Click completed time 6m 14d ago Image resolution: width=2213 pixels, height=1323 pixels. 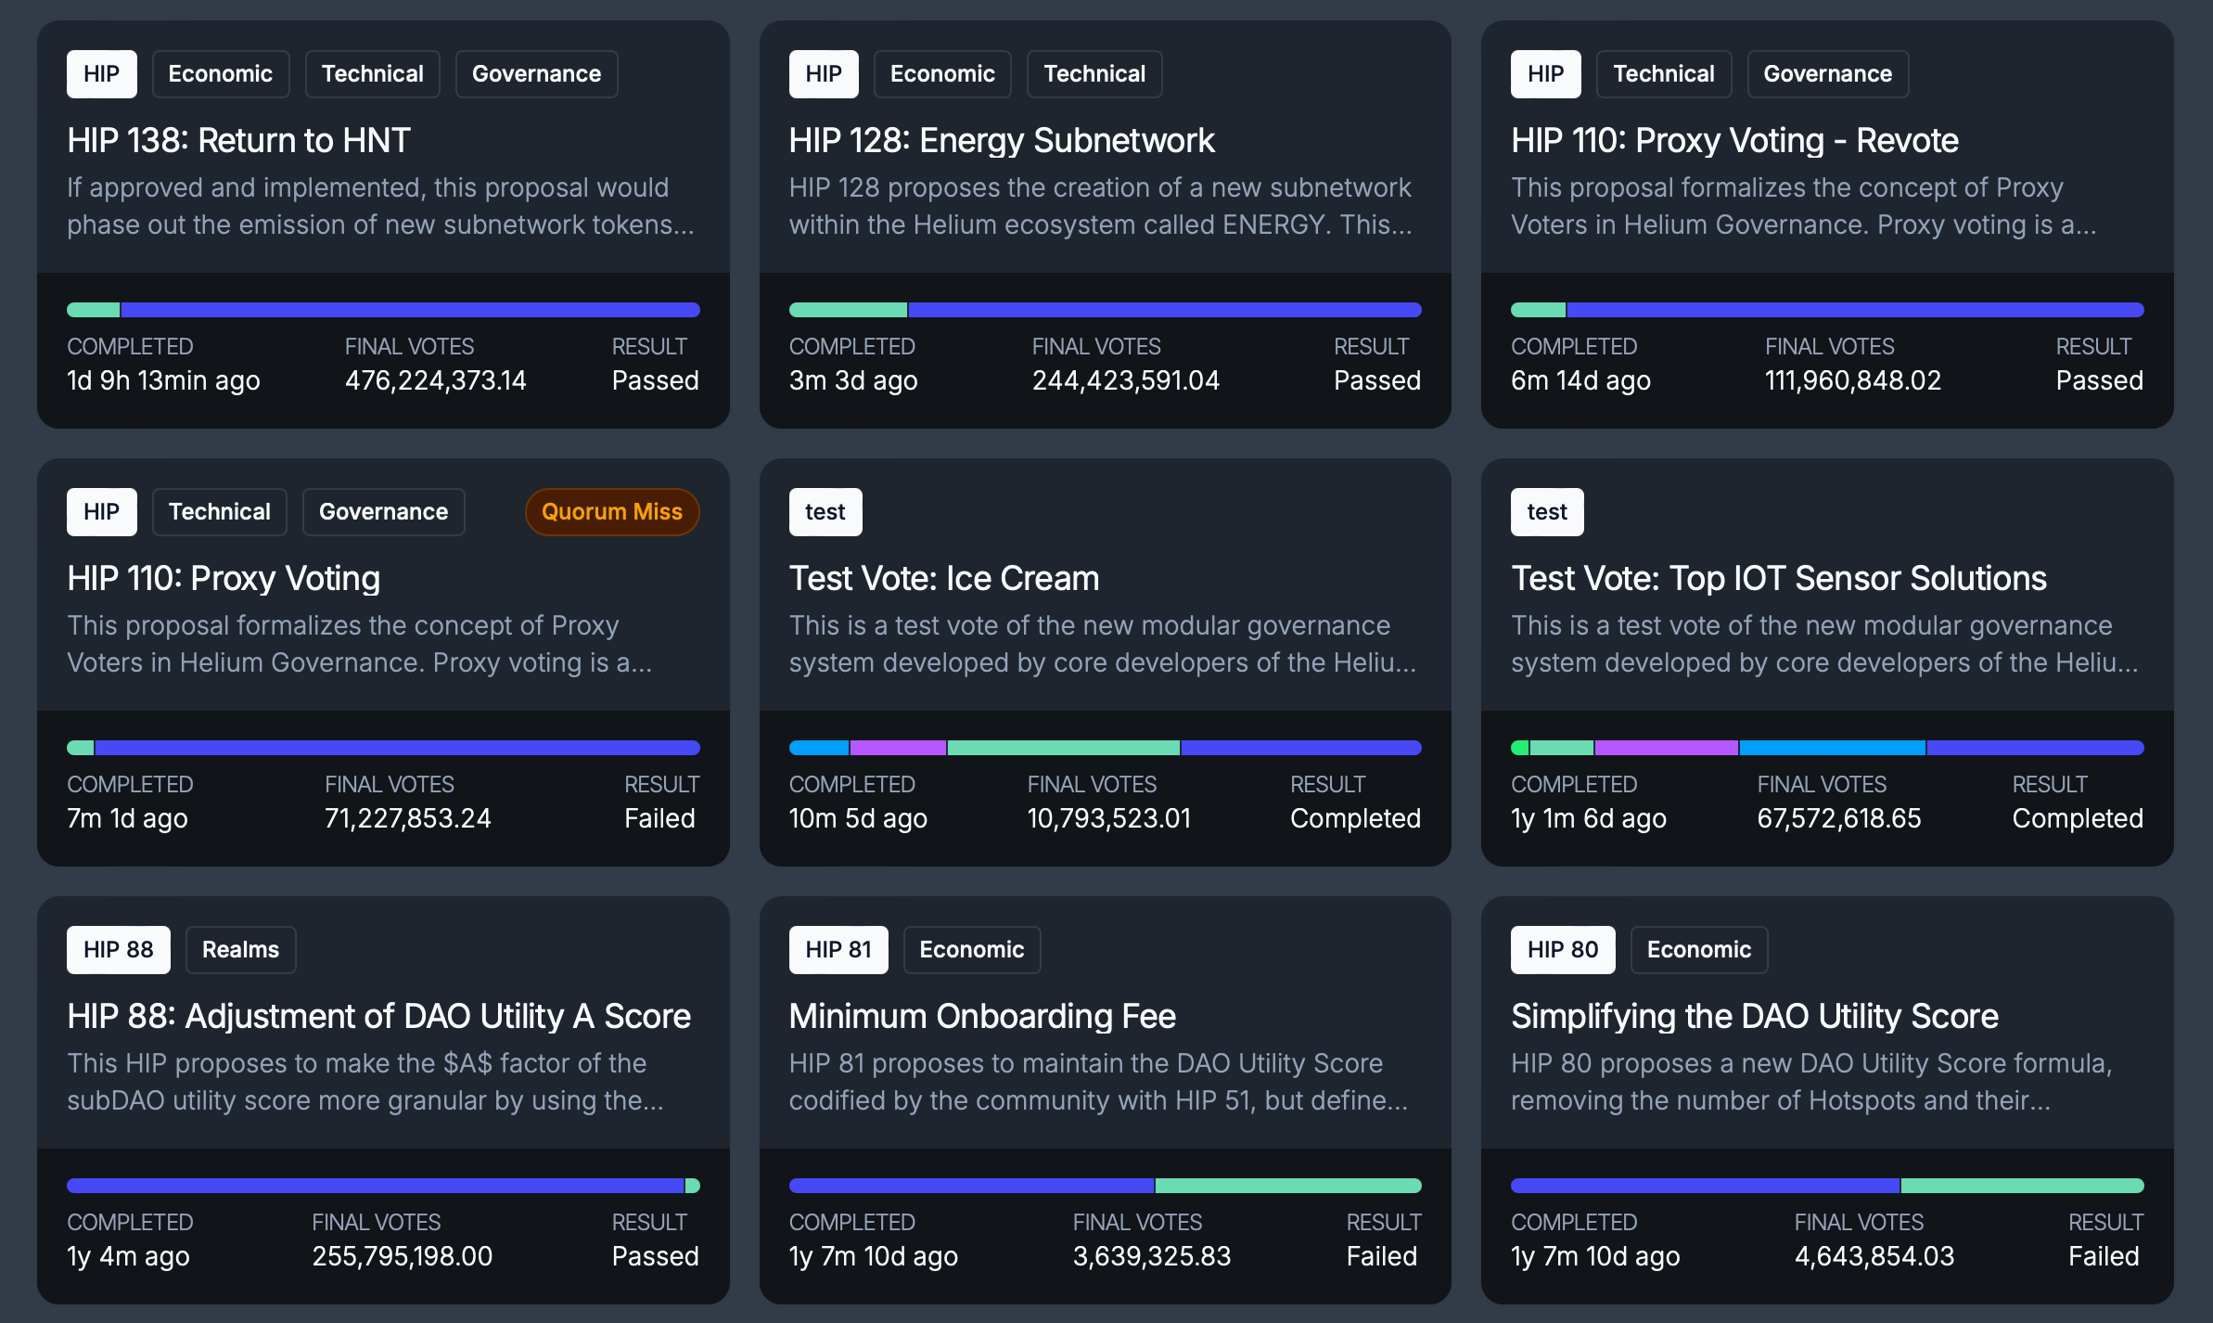click(1580, 380)
